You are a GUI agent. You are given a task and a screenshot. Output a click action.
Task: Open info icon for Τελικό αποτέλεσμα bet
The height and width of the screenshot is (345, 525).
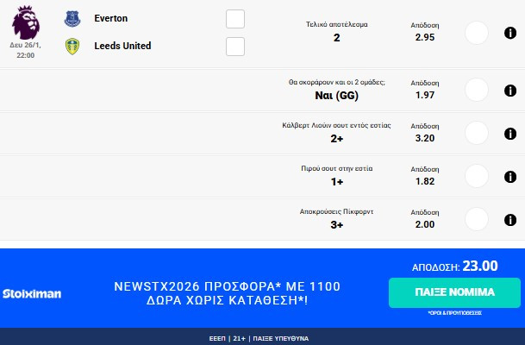point(509,33)
